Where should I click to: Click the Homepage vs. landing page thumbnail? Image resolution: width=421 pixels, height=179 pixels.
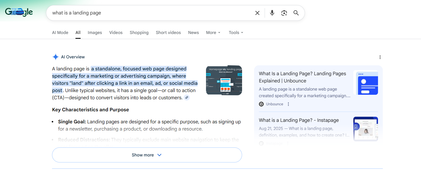224,80
